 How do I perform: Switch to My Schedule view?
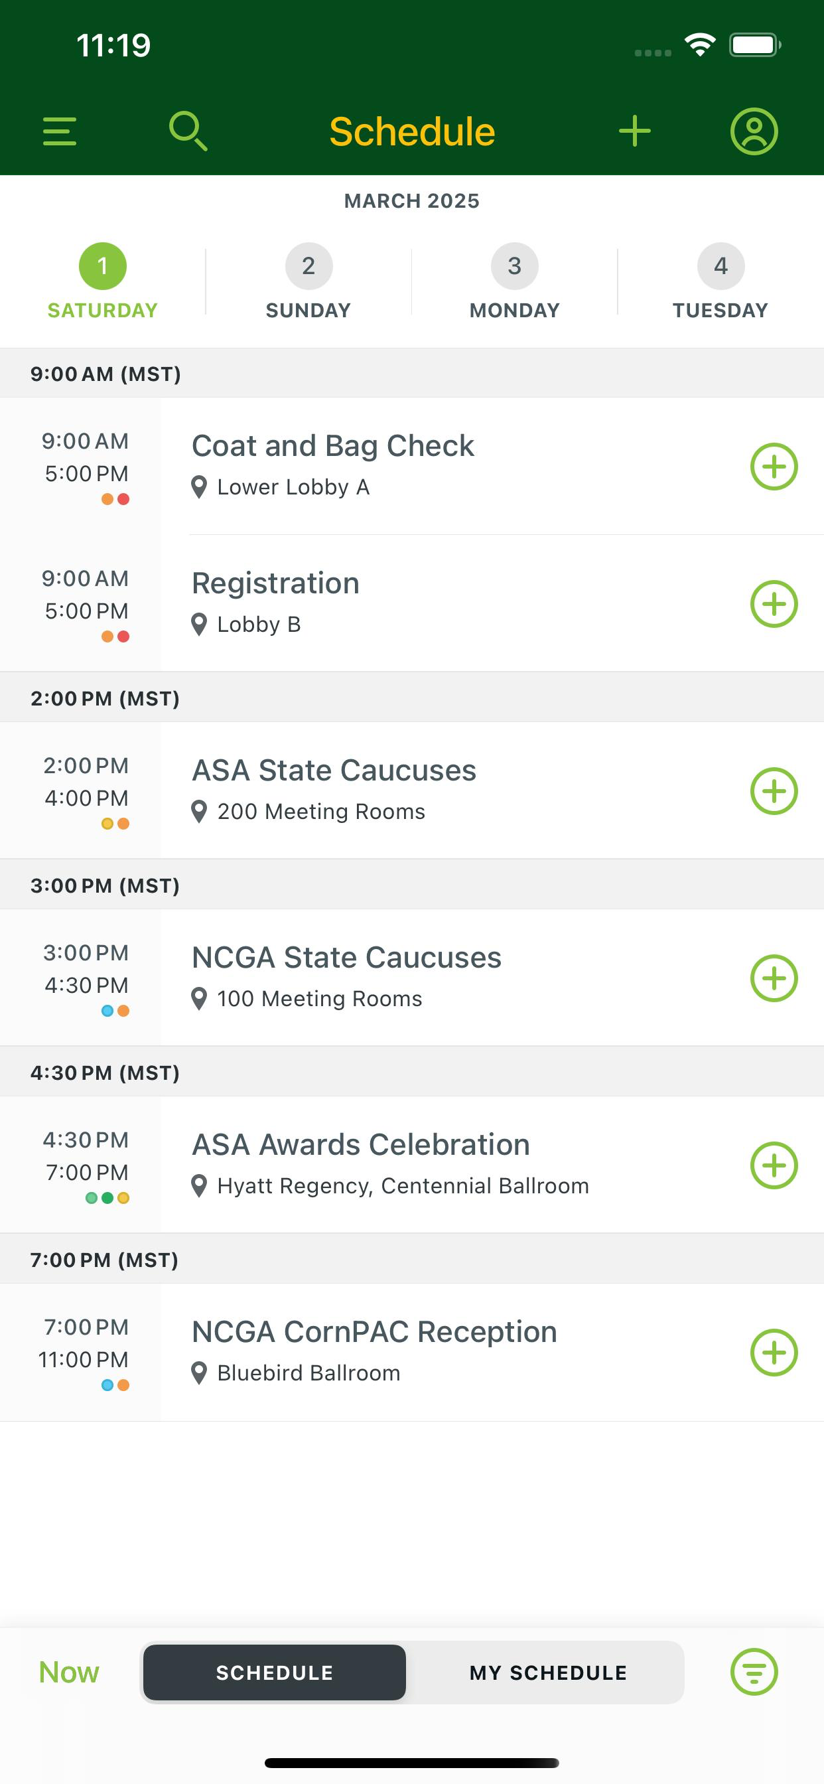(x=548, y=1672)
